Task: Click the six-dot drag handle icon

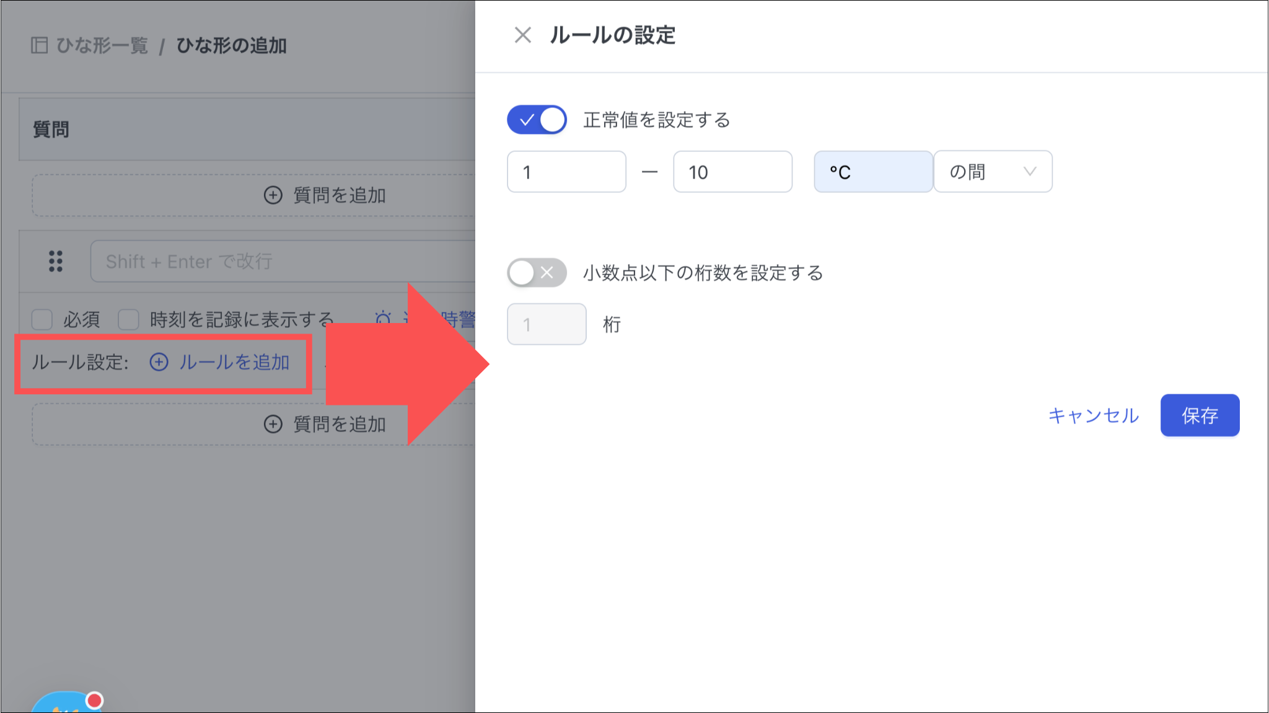Action: pos(56,261)
